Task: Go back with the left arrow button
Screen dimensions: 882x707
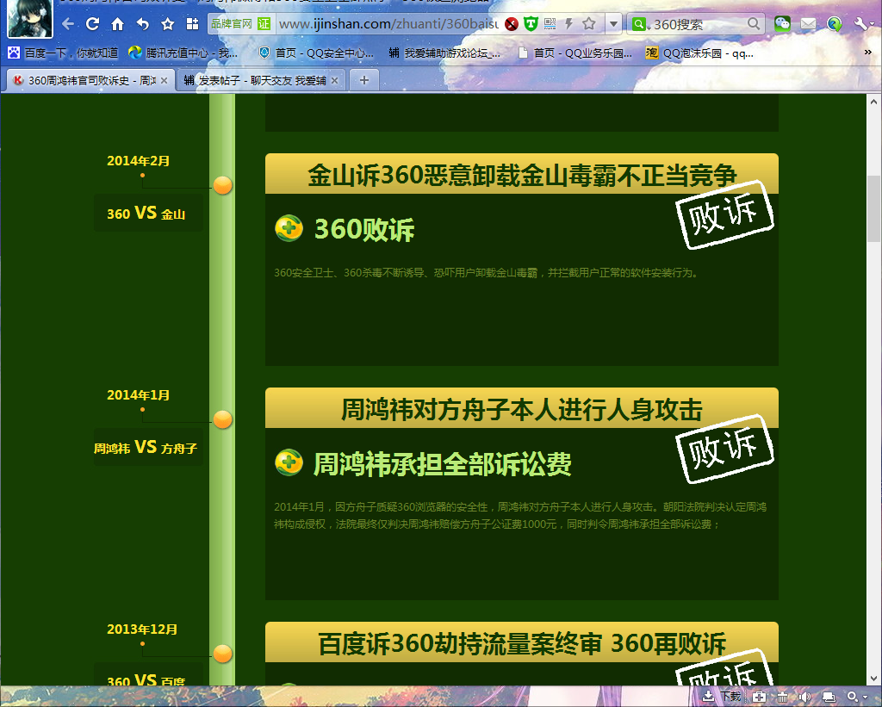Action: pyautogui.click(x=68, y=24)
